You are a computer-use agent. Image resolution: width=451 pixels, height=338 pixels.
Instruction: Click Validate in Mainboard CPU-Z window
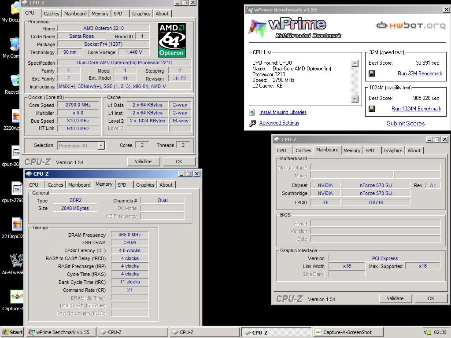tap(395, 298)
